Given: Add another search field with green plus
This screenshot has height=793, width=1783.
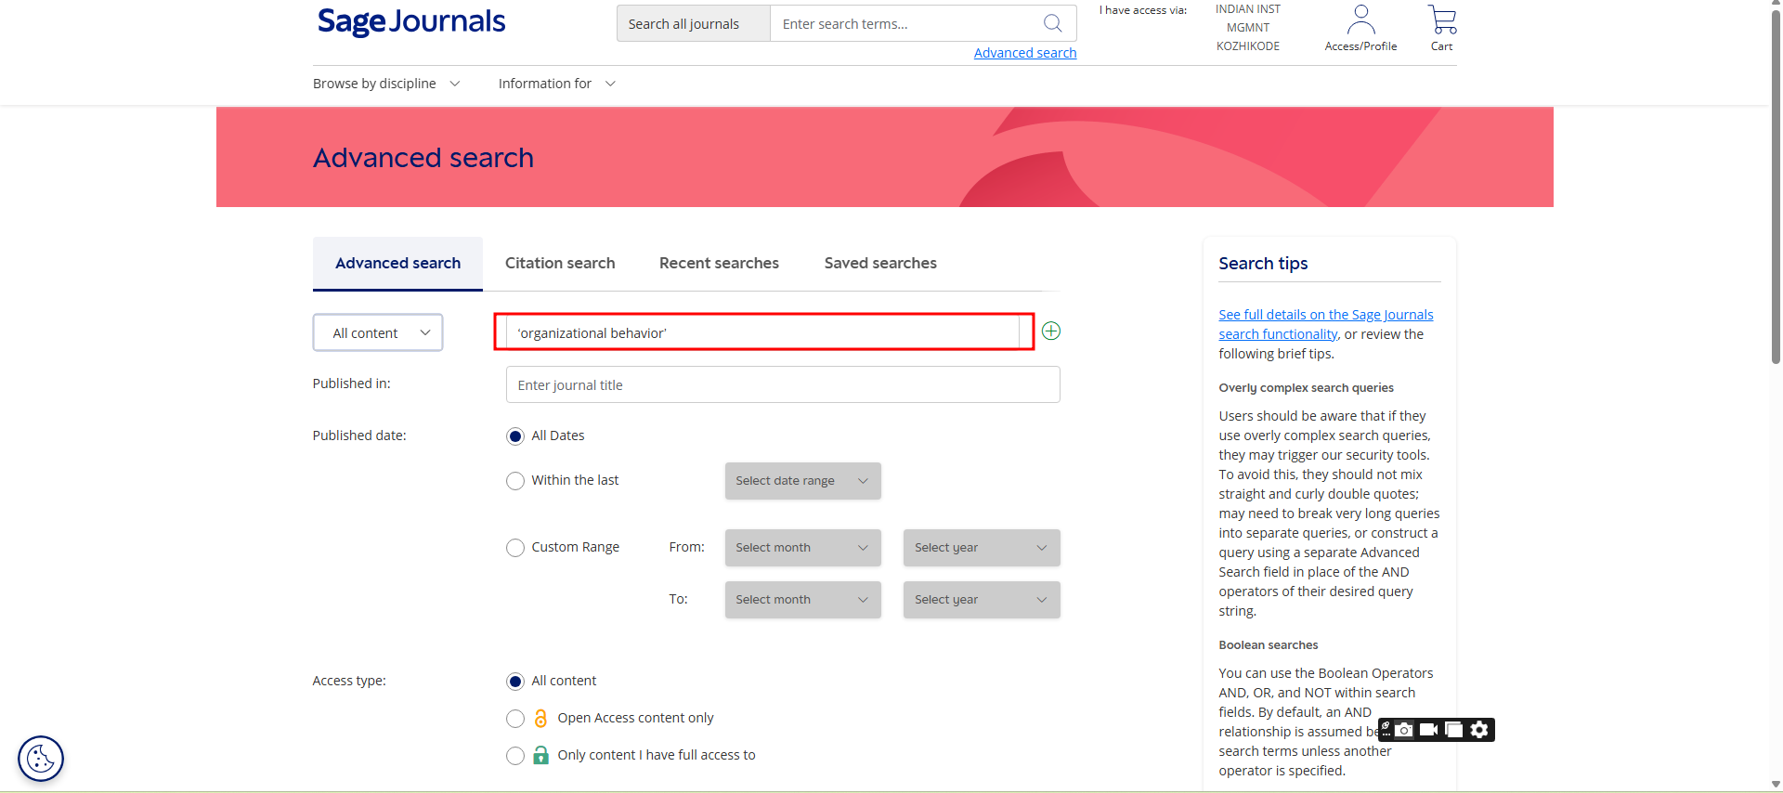Looking at the screenshot, I should (x=1050, y=331).
